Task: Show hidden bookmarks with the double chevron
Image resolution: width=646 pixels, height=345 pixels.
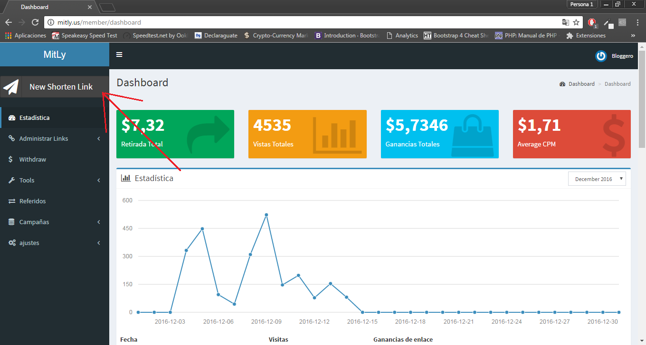Action: click(x=633, y=36)
